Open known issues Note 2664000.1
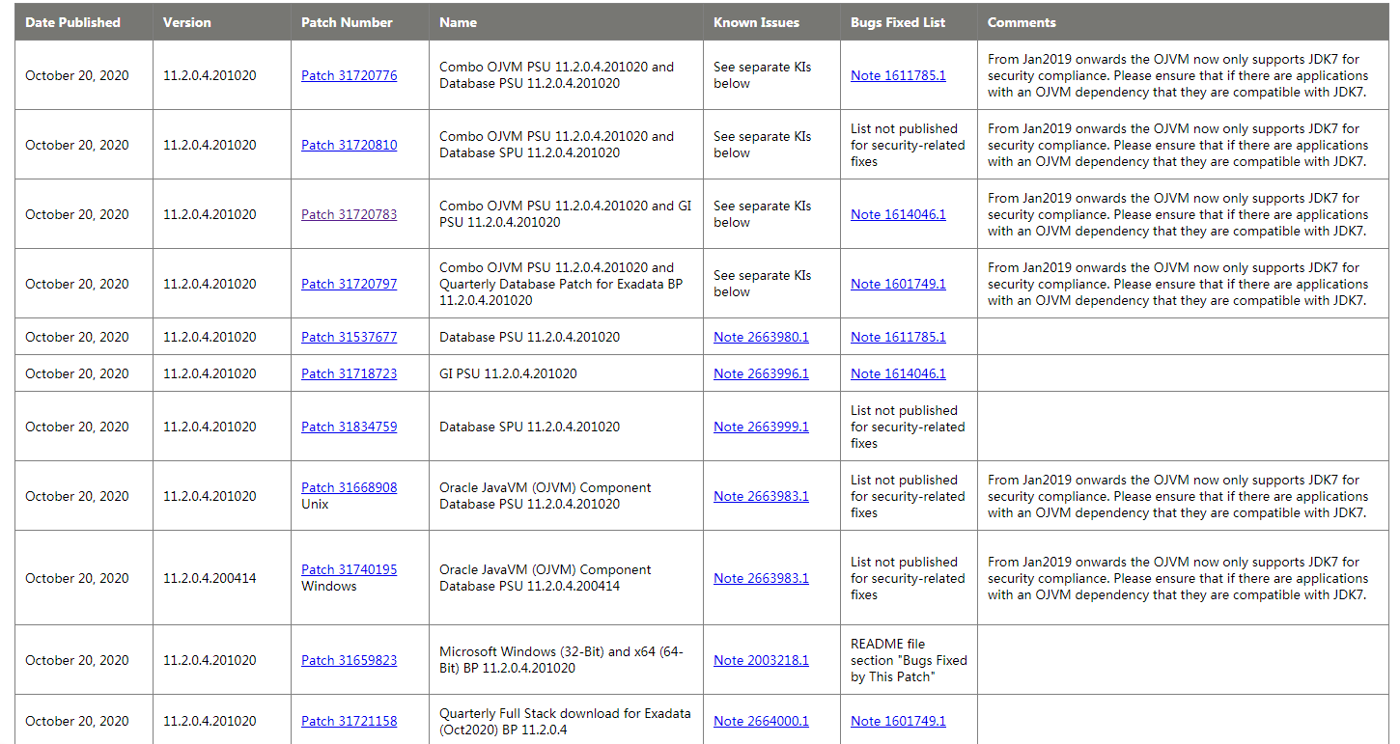 [761, 721]
